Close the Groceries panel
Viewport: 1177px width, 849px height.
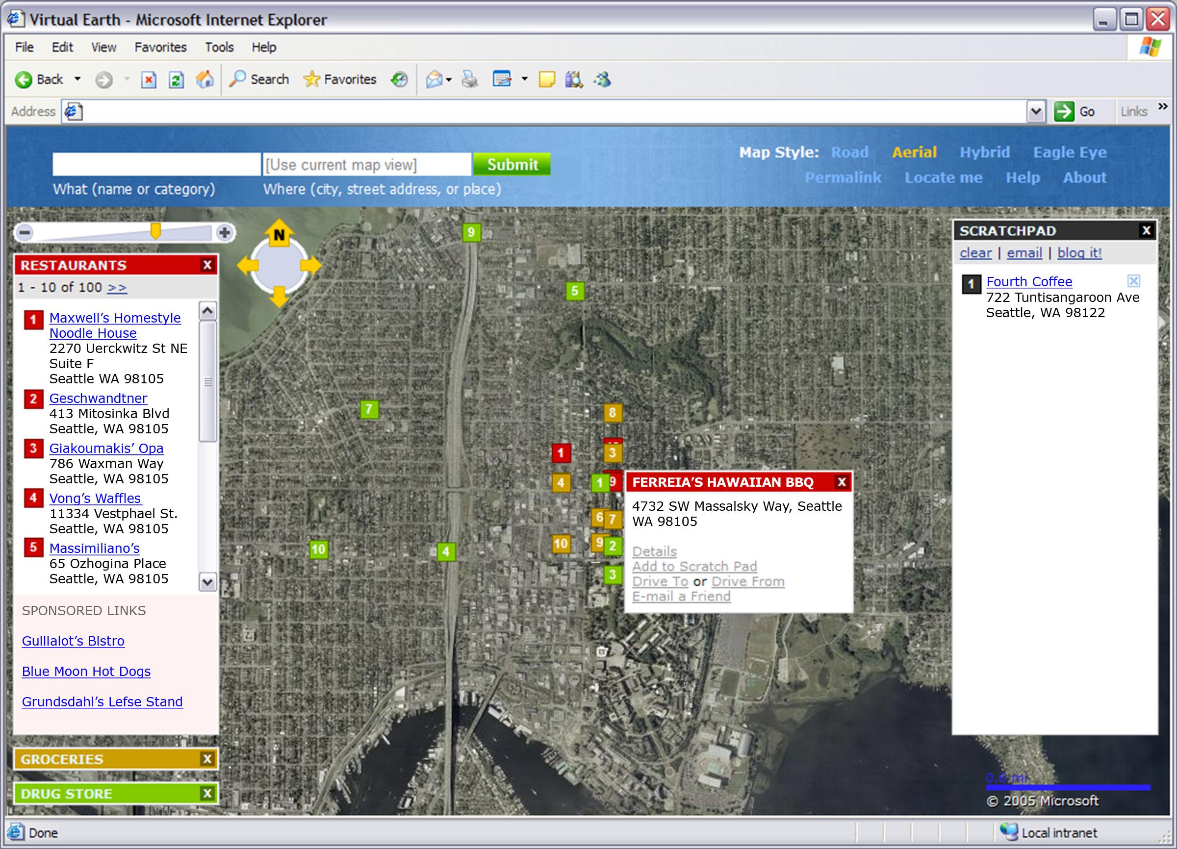pyautogui.click(x=207, y=759)
